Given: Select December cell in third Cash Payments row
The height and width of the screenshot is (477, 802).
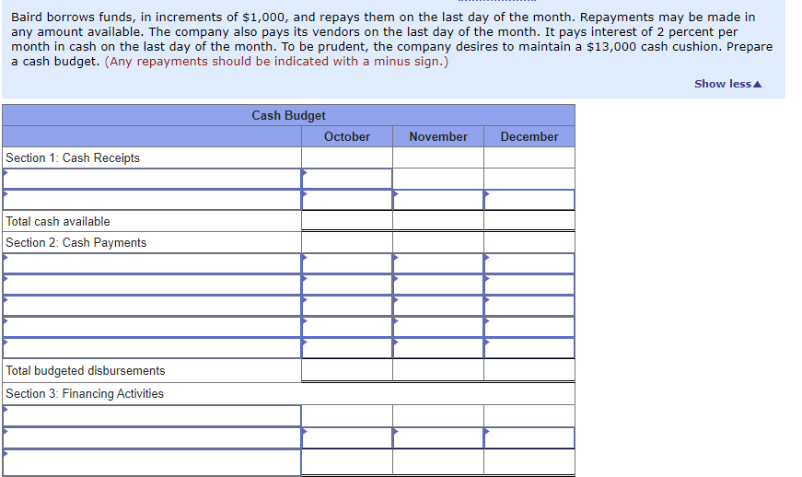Looking at the screenshot, I should tap(529, 306).
